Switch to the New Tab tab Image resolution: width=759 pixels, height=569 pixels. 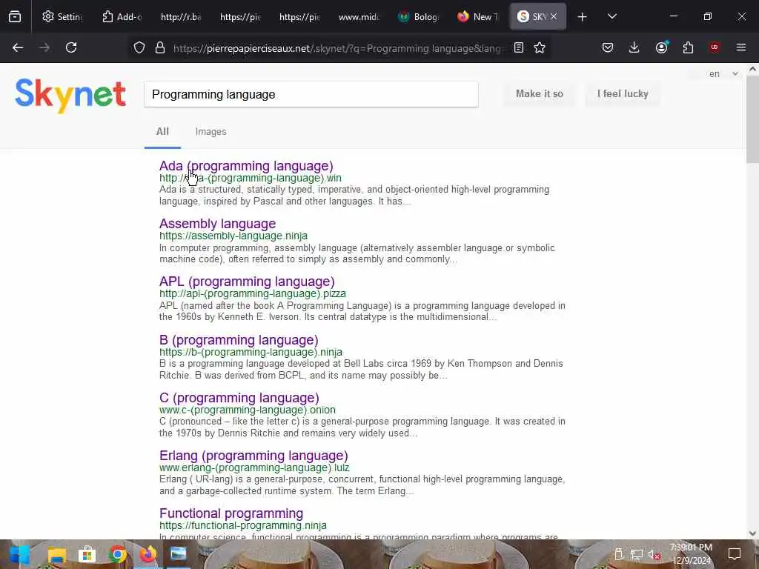pos(478,16)
